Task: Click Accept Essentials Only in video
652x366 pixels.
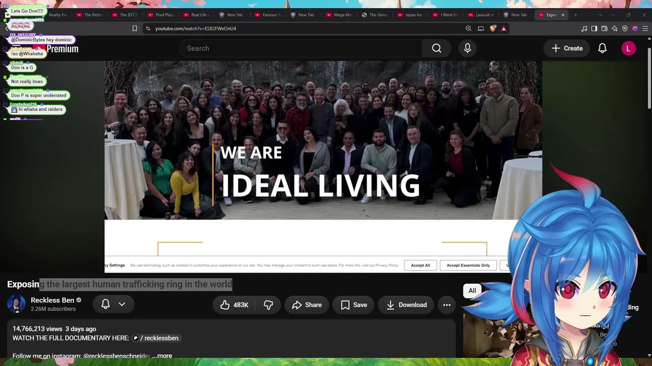Action: (x=468, y=265)
